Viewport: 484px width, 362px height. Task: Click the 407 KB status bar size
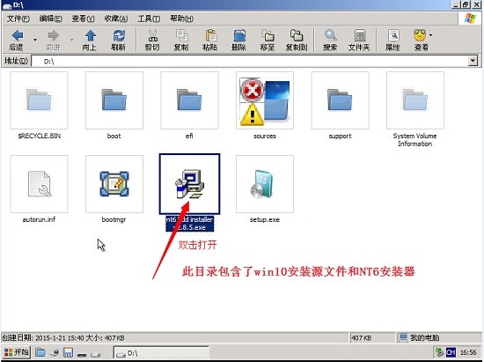pos(361,338)
